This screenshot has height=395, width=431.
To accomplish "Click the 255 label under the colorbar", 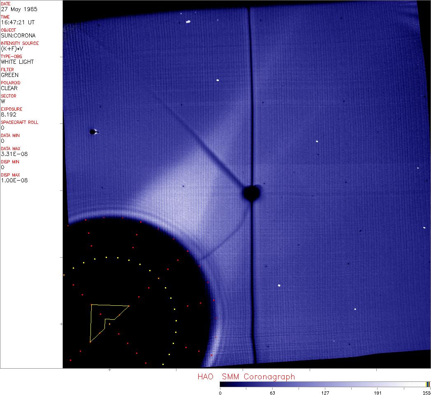I will click(427, 393).
